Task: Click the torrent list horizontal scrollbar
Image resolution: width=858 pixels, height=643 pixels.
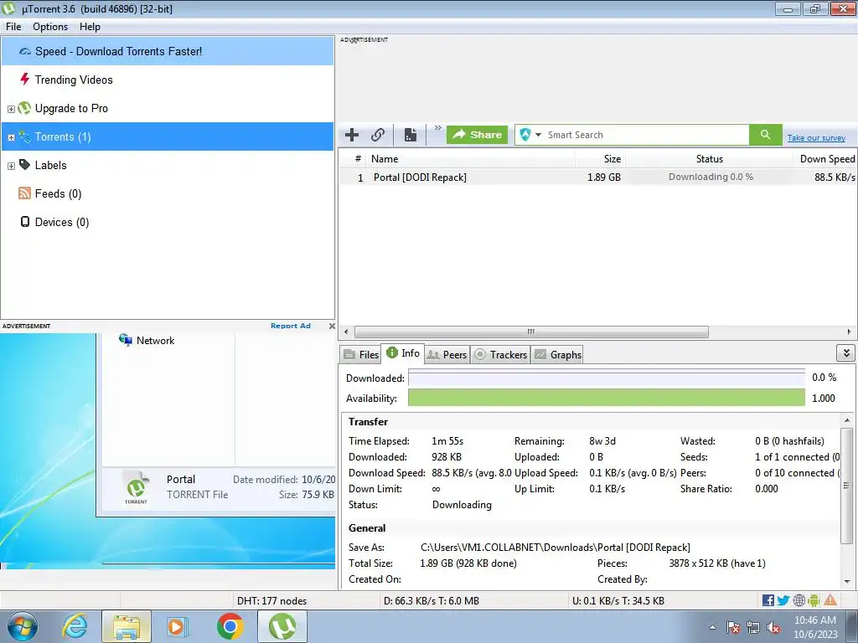Action: coord(530,332)
